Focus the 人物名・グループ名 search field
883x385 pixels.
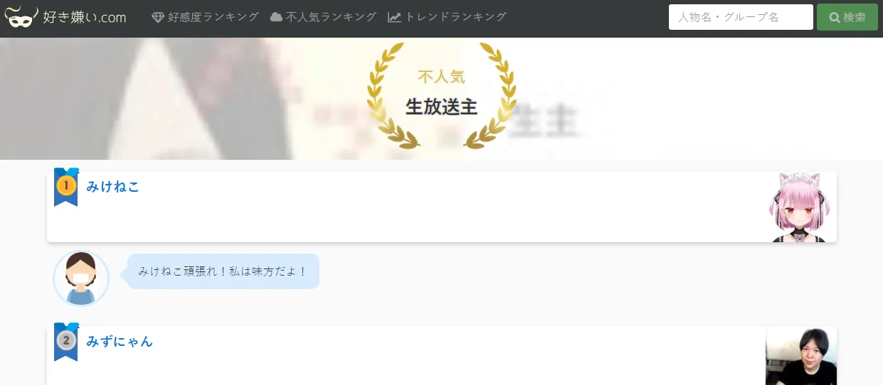(x=741, y=17)
